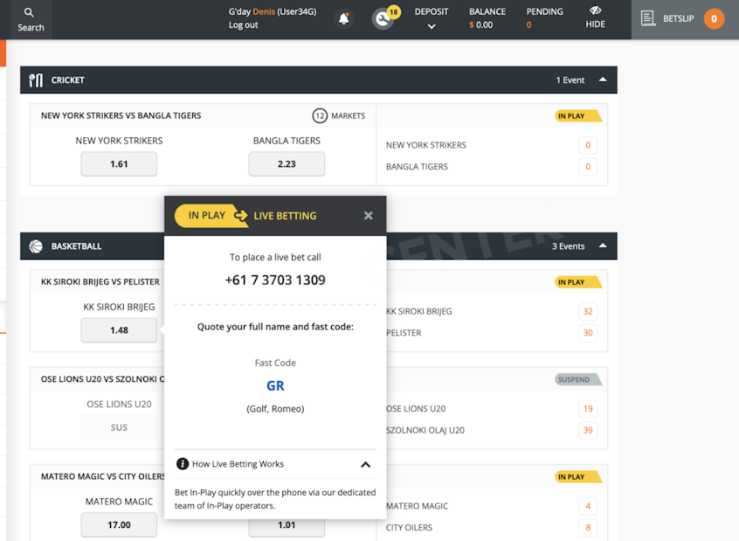This screenshot has width=739, height=541.
Task: Hide your balance using the eye icon
Action: (595, 17)
